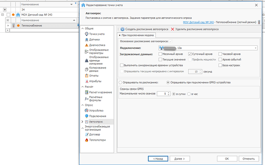
Task: Open the Атрибуты section
Action: (95, 81)
